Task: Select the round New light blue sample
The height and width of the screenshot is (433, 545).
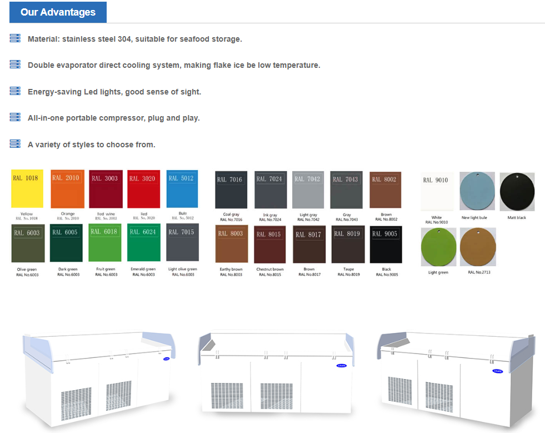Action: pos(477,191)
